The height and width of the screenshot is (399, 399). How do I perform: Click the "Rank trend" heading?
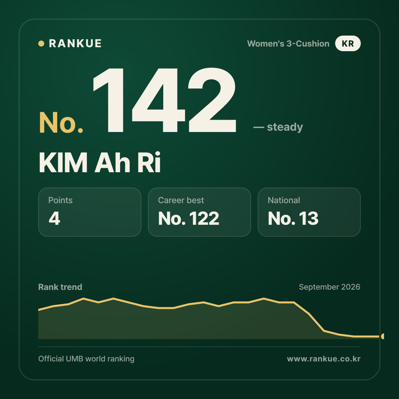(x=60, y=287)
